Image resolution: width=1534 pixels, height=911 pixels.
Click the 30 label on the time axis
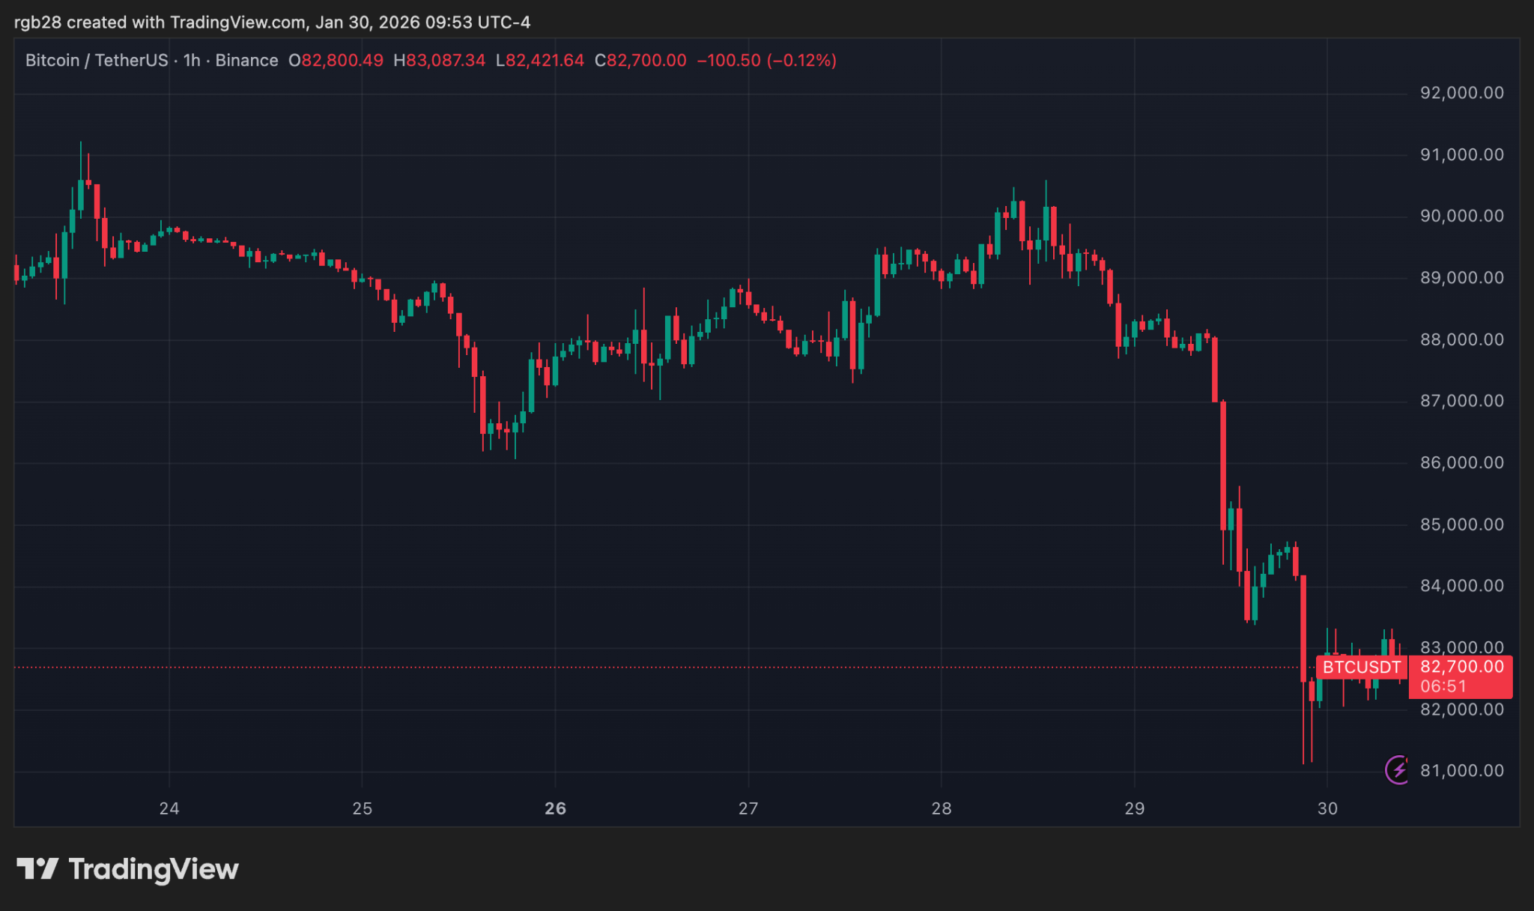(1329, 808)
